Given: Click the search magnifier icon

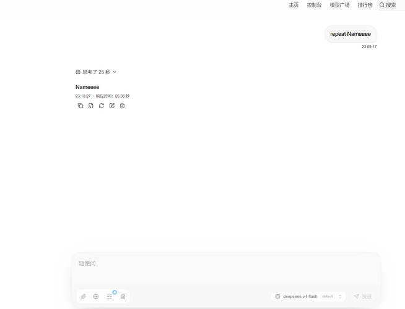Looking at the screenshot, I should pyautogui.click(x=381, y=5).
